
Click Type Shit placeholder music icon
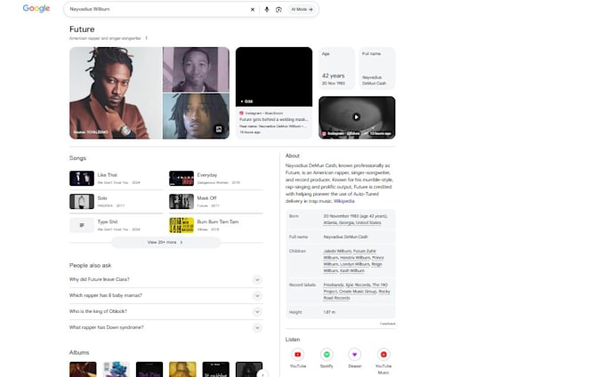[82, 225]
